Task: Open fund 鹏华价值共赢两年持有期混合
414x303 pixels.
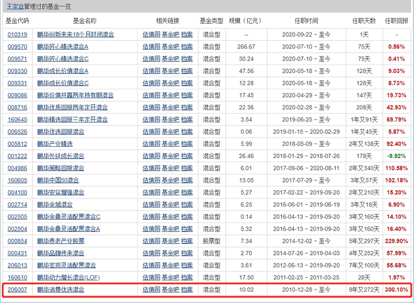Action: pos(76,95)
